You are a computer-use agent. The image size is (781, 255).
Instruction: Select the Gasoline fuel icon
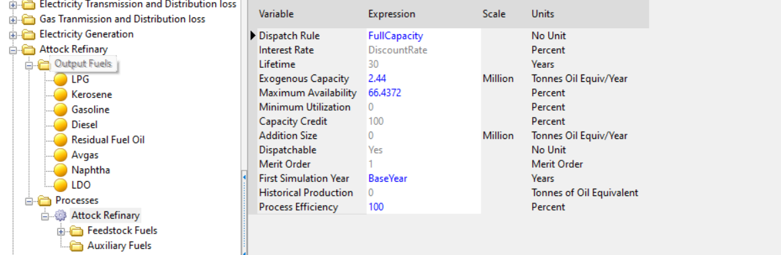point(60,110)
